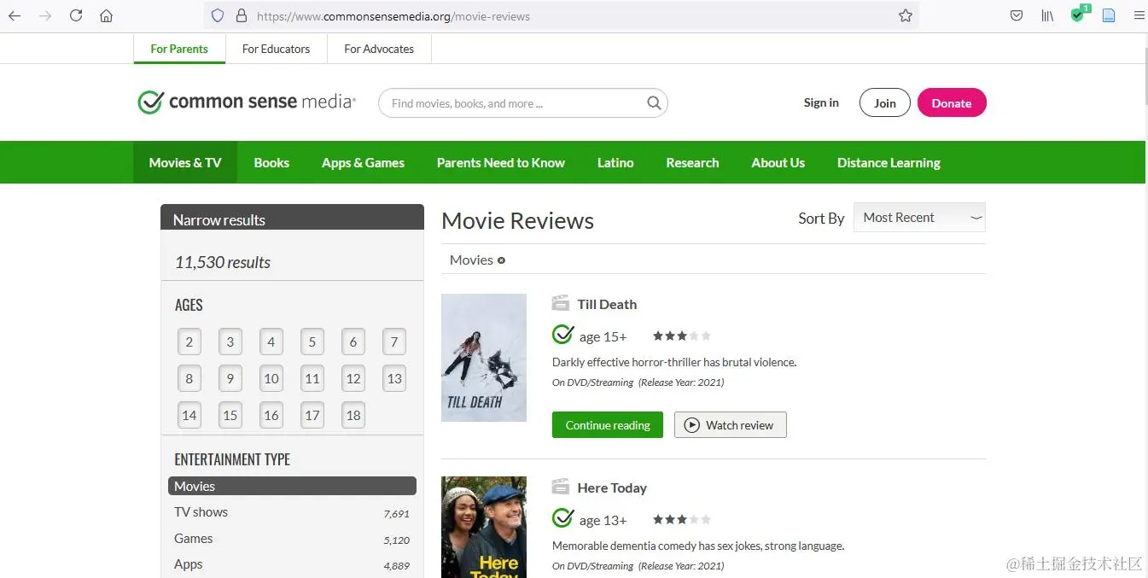
Task: Click green checkmark beside age 13+
Action: [562, 517]
